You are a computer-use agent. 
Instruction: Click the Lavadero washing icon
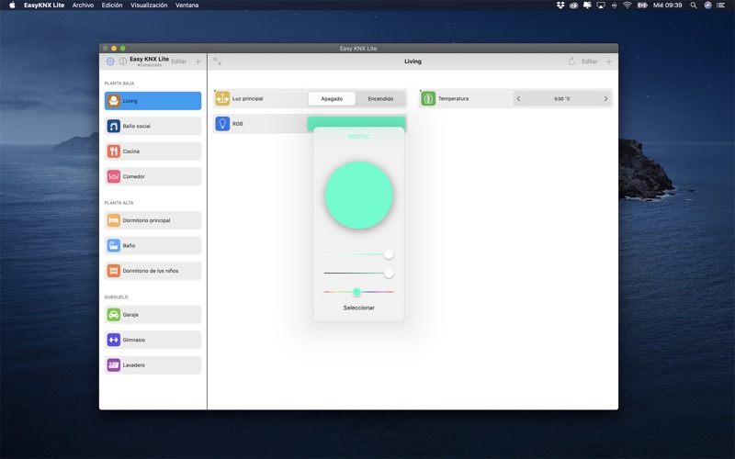[x=113, y=364]
